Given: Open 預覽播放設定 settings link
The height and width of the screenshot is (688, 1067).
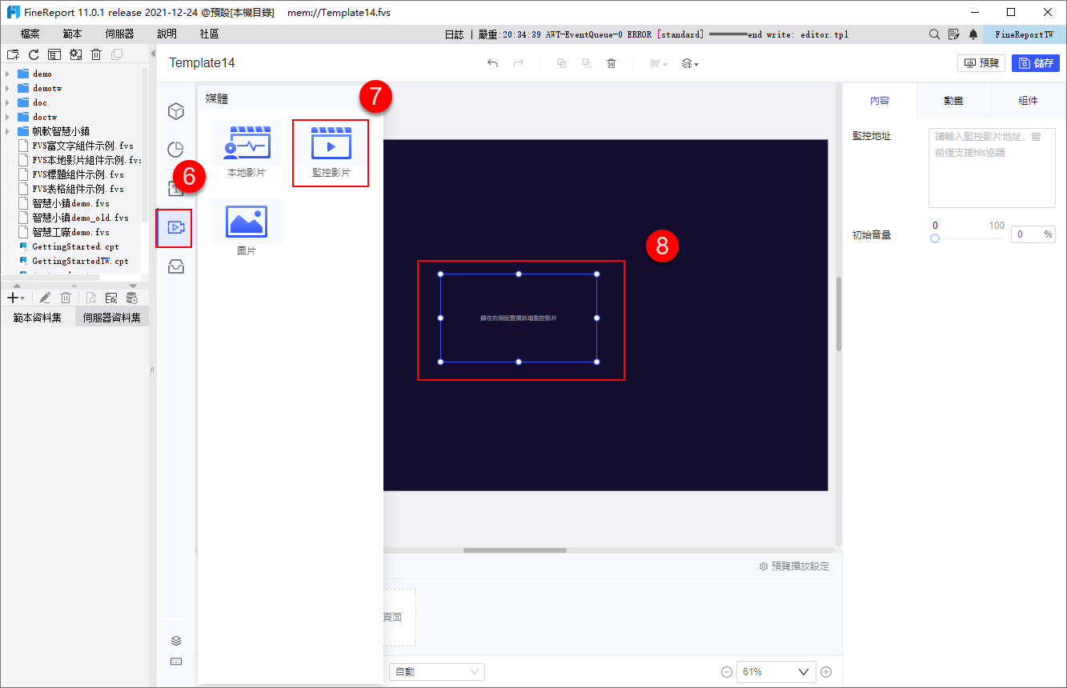Looking at the screenshot, I should [794, 566].
